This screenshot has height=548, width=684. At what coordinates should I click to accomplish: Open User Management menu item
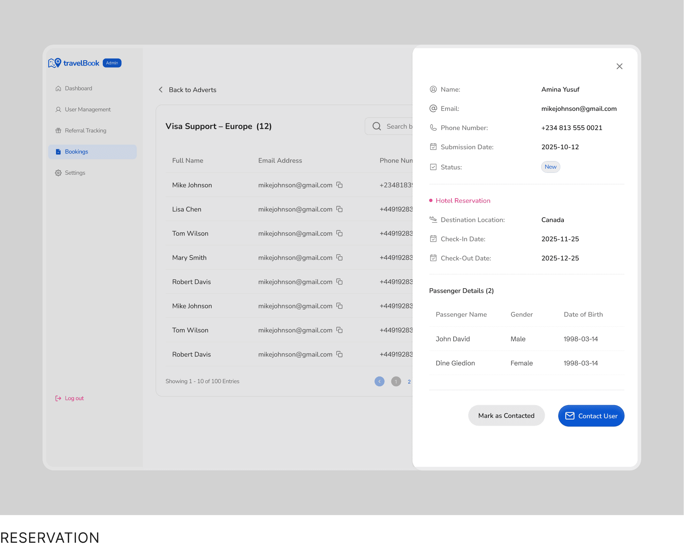coord(88,110)
